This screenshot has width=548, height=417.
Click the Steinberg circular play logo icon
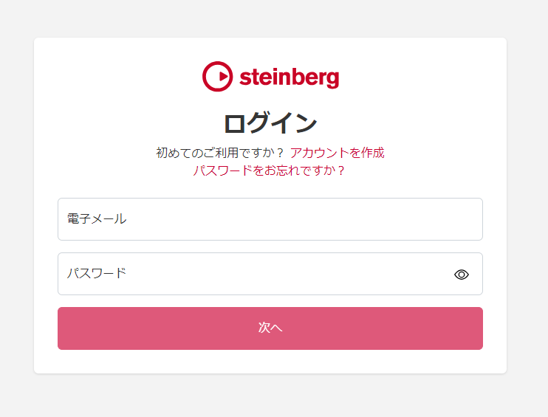point(217,77)
